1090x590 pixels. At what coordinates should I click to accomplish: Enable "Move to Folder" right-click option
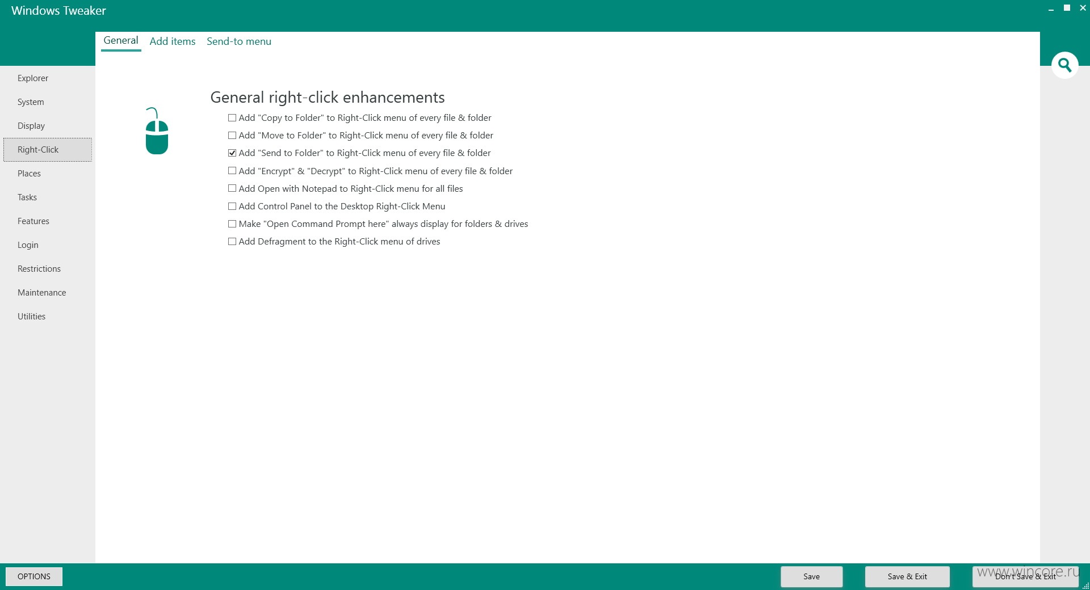[x=232, y=136]
